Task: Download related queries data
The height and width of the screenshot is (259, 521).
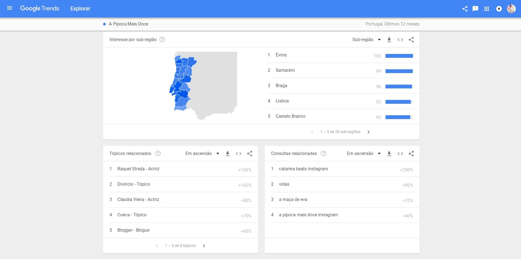Action: [x=389, y=154]
